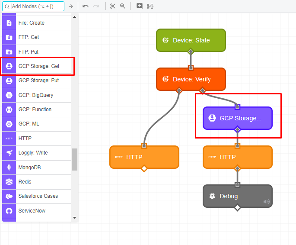Select the Device: State trigger node
Screen dimensions: 296x245
click(x=191, y=40)
